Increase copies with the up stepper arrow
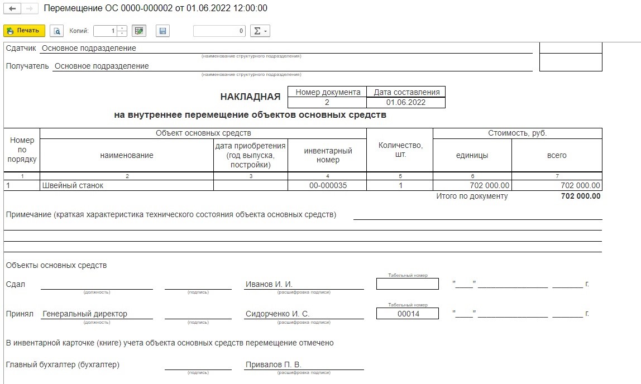 click(x=122, y=28)
